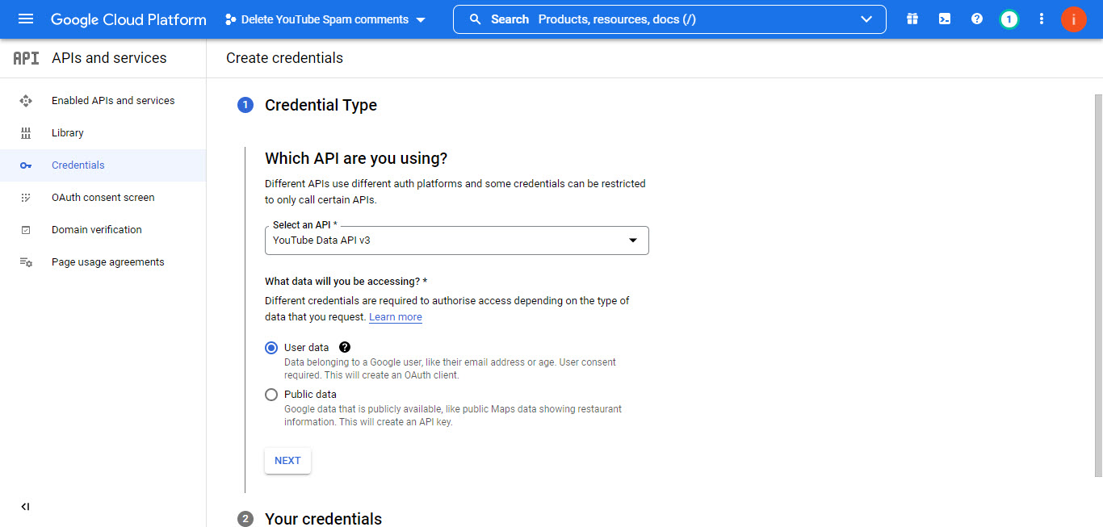Screen dimensions: 1103x527
Task: Expand the Your credentials step
Action: (x=323, y=519)
